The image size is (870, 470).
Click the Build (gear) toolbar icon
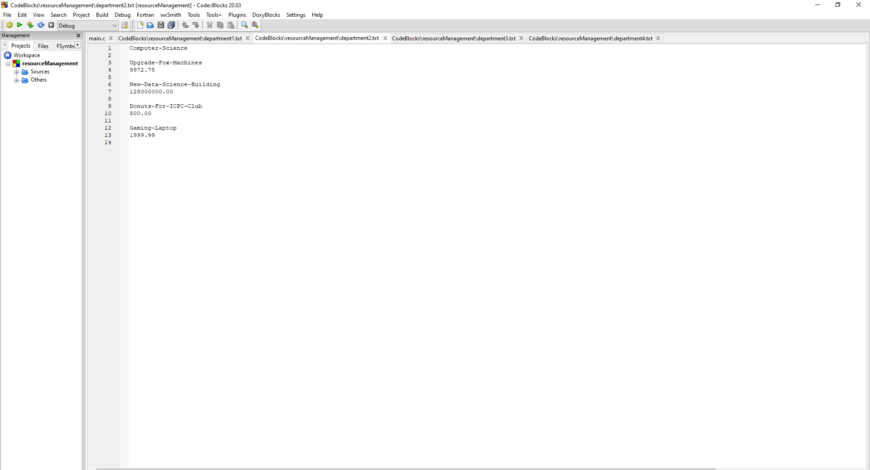coord(10,25)
